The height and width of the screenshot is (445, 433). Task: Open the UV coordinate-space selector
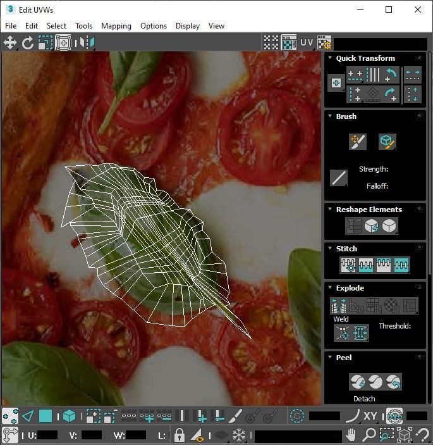[x=307, y=43]
